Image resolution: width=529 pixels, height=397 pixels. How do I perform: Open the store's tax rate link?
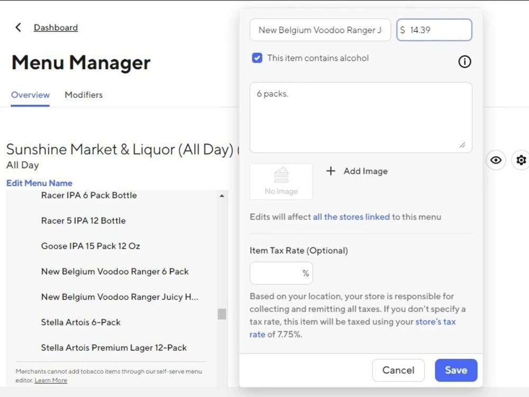(x=435, y=322)
